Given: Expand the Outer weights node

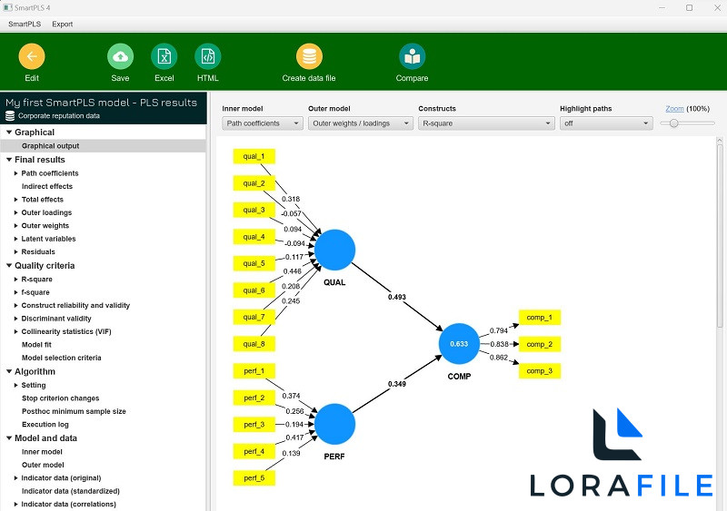Looking at the screenshot, I should 16,226.
